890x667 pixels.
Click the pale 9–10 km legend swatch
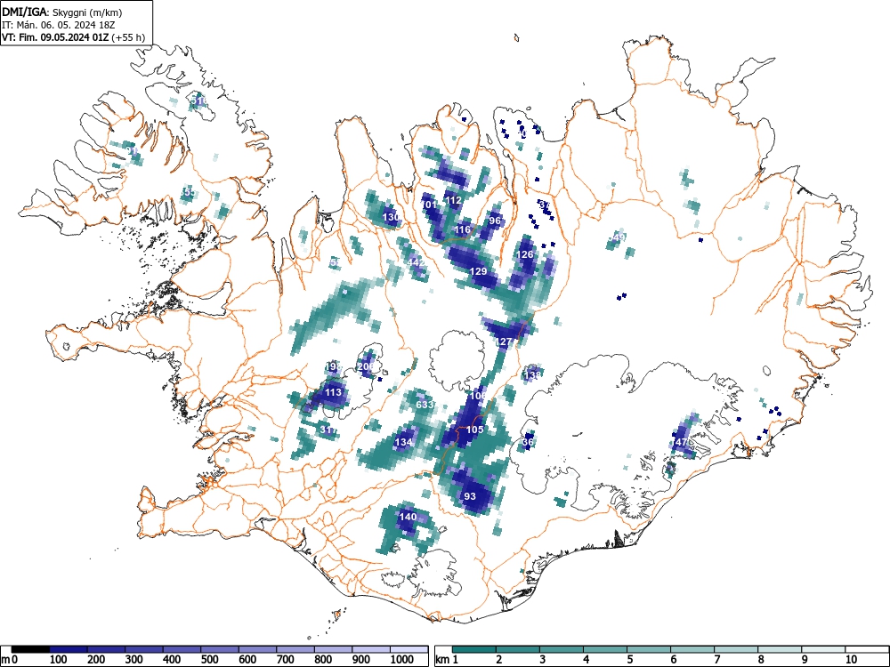[x=823, y=649]
